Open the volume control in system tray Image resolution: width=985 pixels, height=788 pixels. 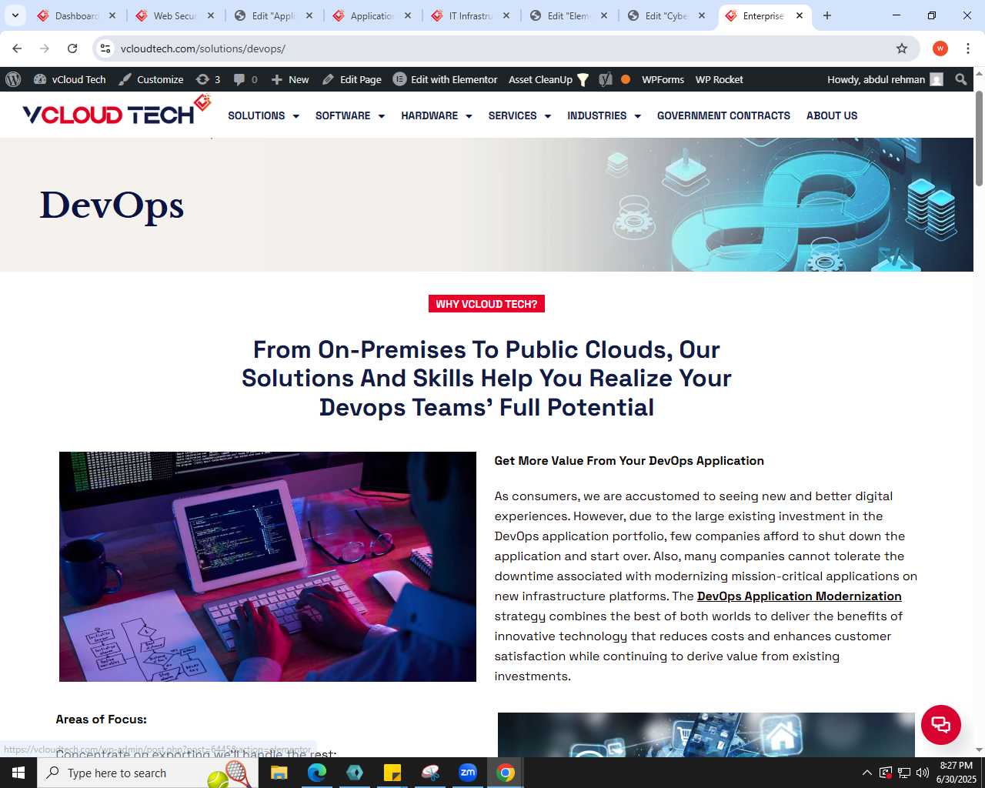[x=923, y=773]
